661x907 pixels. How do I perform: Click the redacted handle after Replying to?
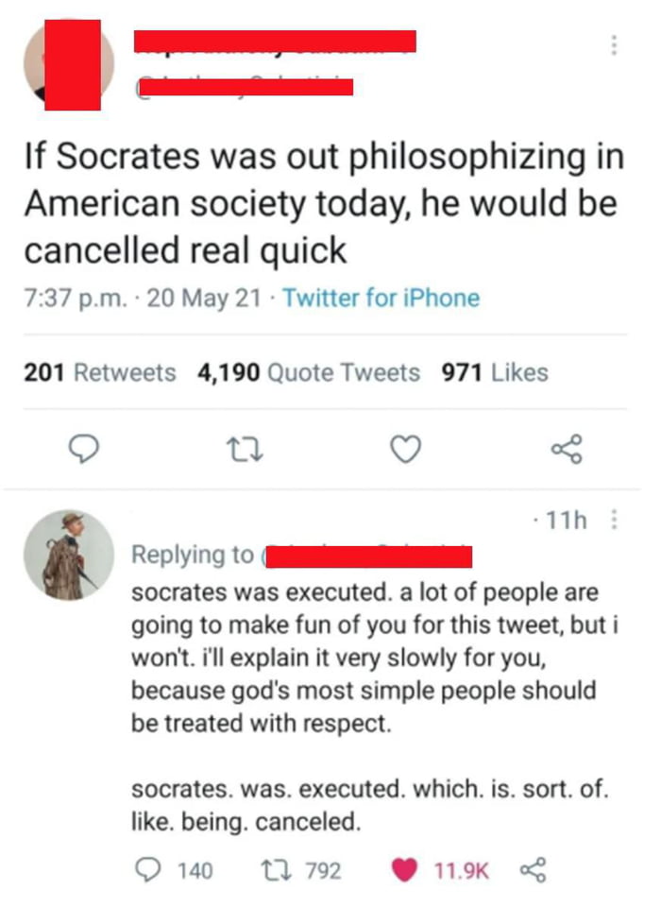click(x=368, y=556)
